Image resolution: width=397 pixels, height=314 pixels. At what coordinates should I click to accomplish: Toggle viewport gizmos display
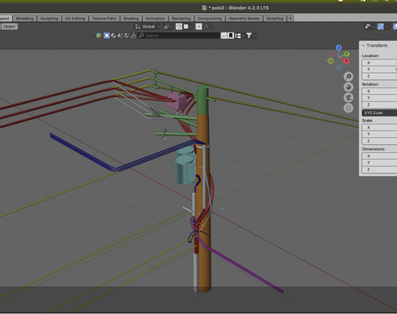[380, 26]
